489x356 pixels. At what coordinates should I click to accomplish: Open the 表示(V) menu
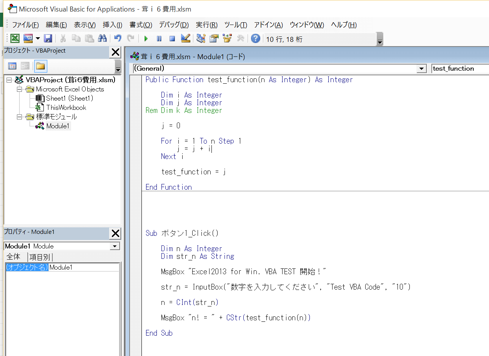click(x=85, y=25)
